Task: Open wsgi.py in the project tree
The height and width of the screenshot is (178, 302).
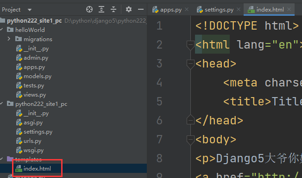Action: [x=33, y=150]
